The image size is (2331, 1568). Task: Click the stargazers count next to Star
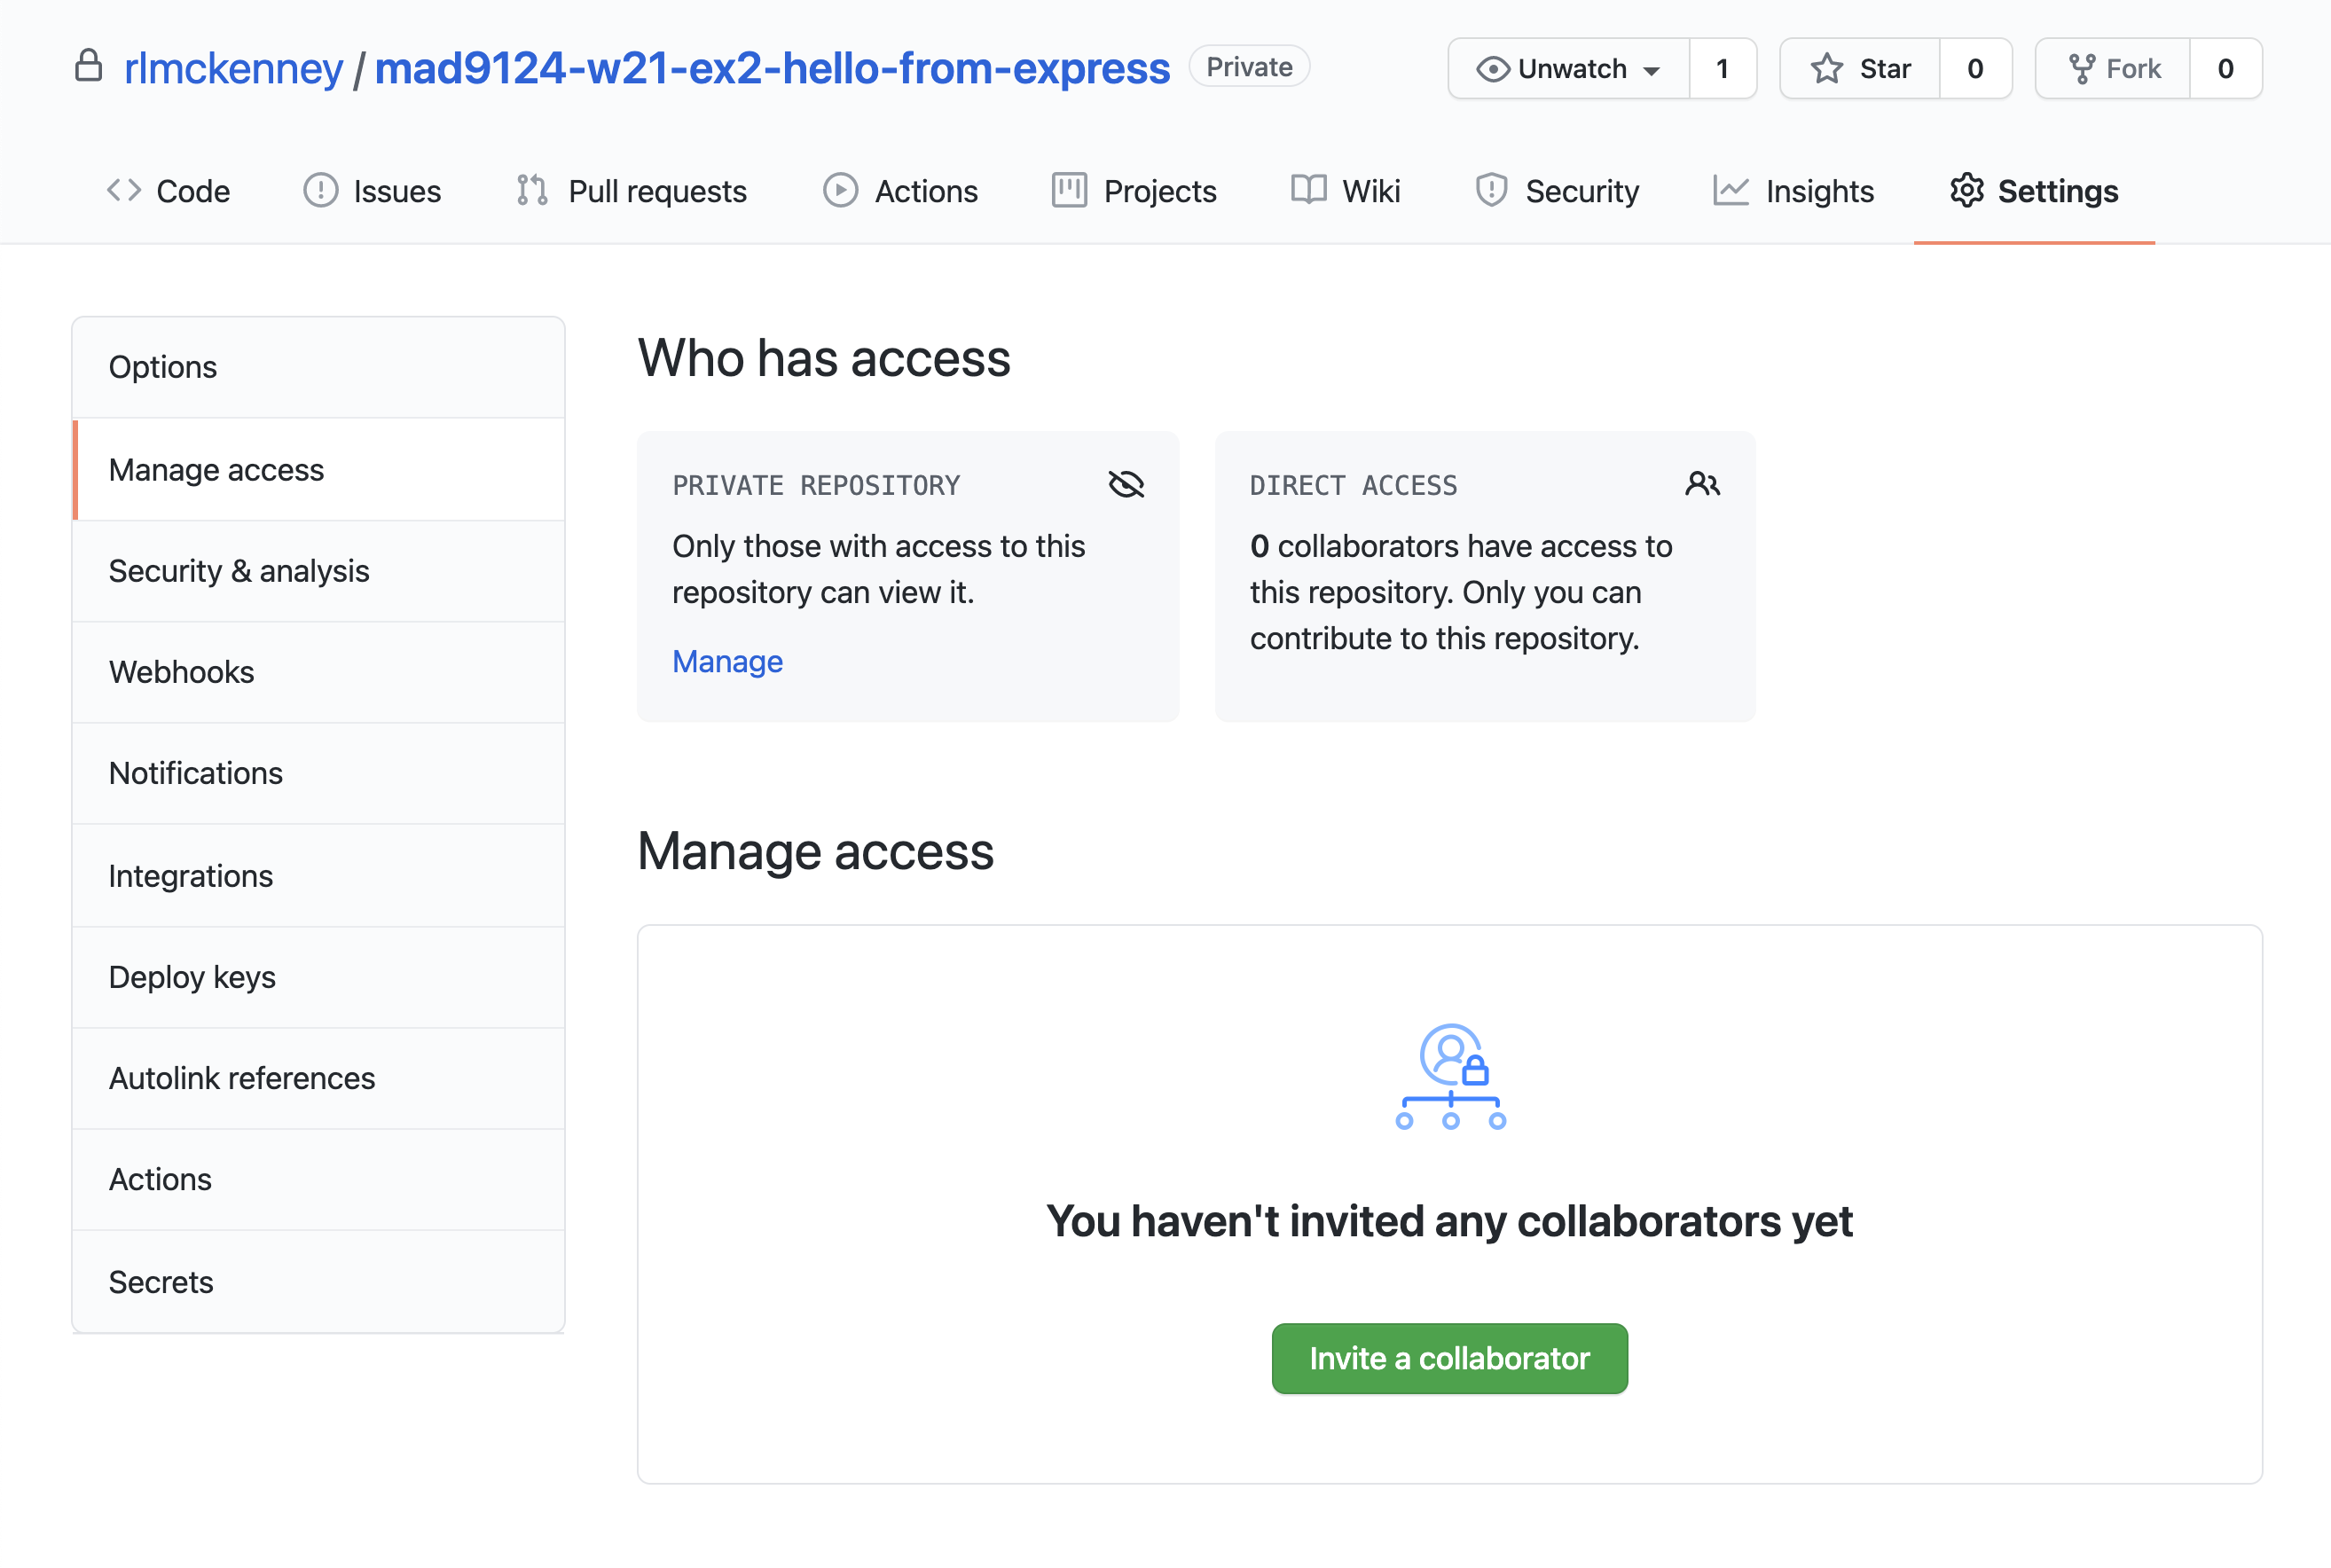(1975, 69)
